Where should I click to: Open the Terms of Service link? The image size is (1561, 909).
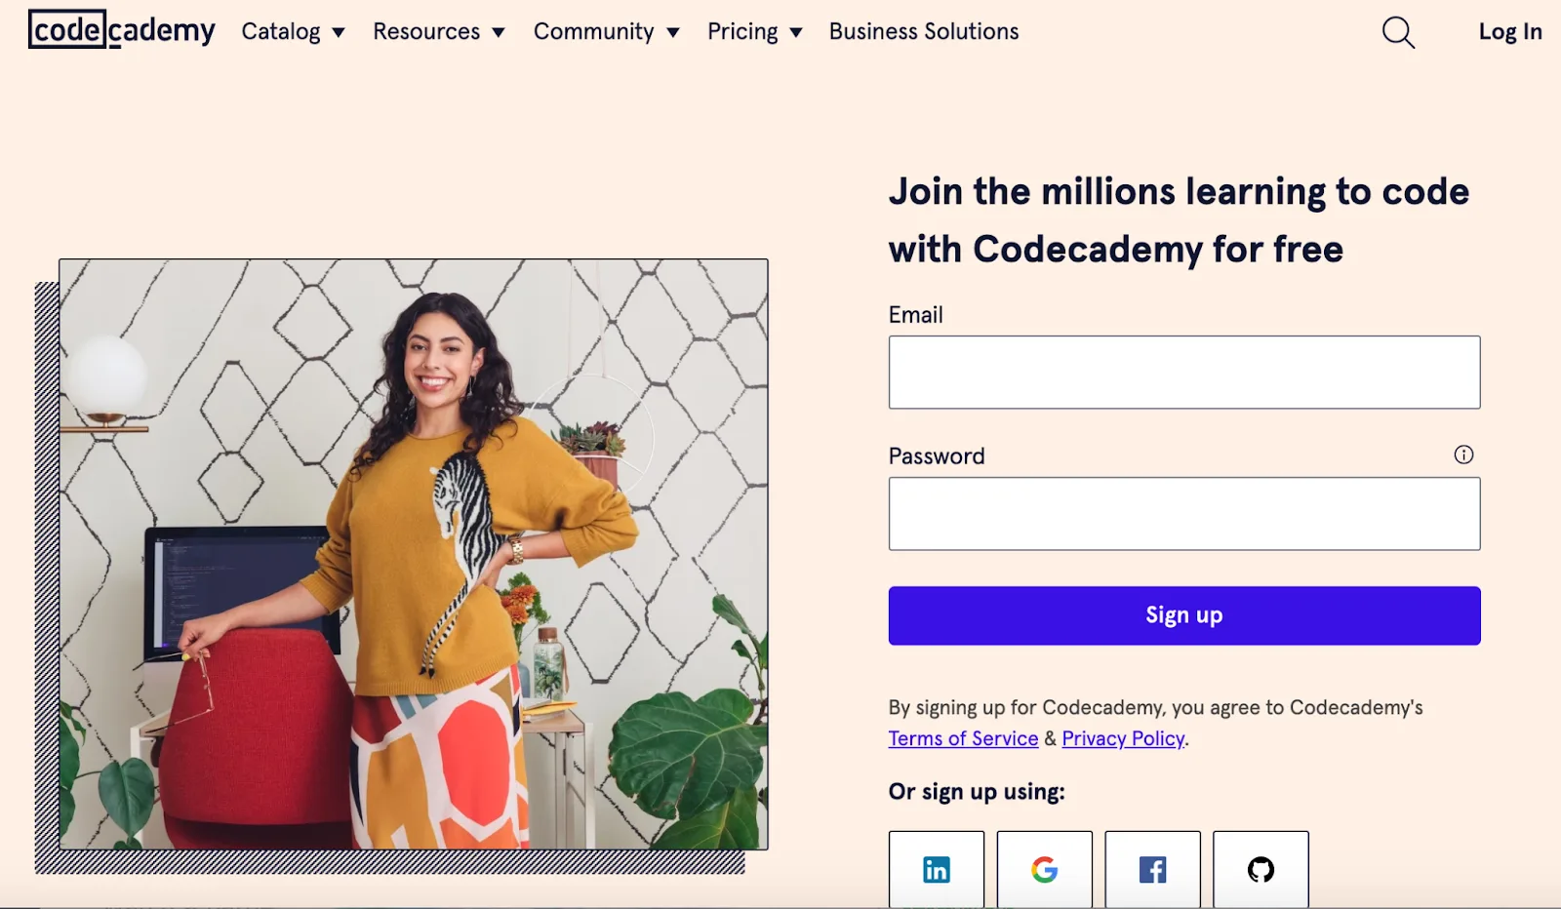coord(963,738)
